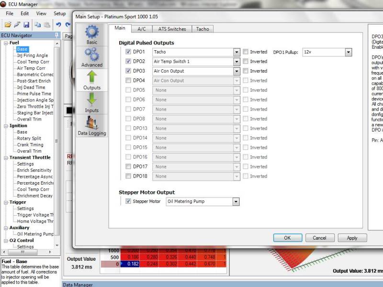Click the Redo toolbar icon
The width and height of the screenshot is (383, 287).
pos(68,25)
